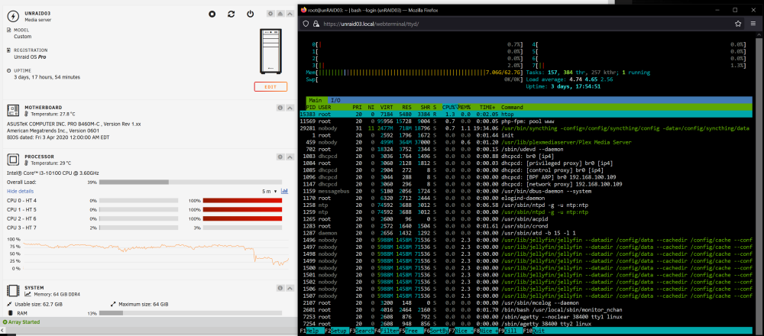The width and height of the screenshot is (764, 336).
Task: Click the reboot server icon
Action: click(x=231, y=14)
